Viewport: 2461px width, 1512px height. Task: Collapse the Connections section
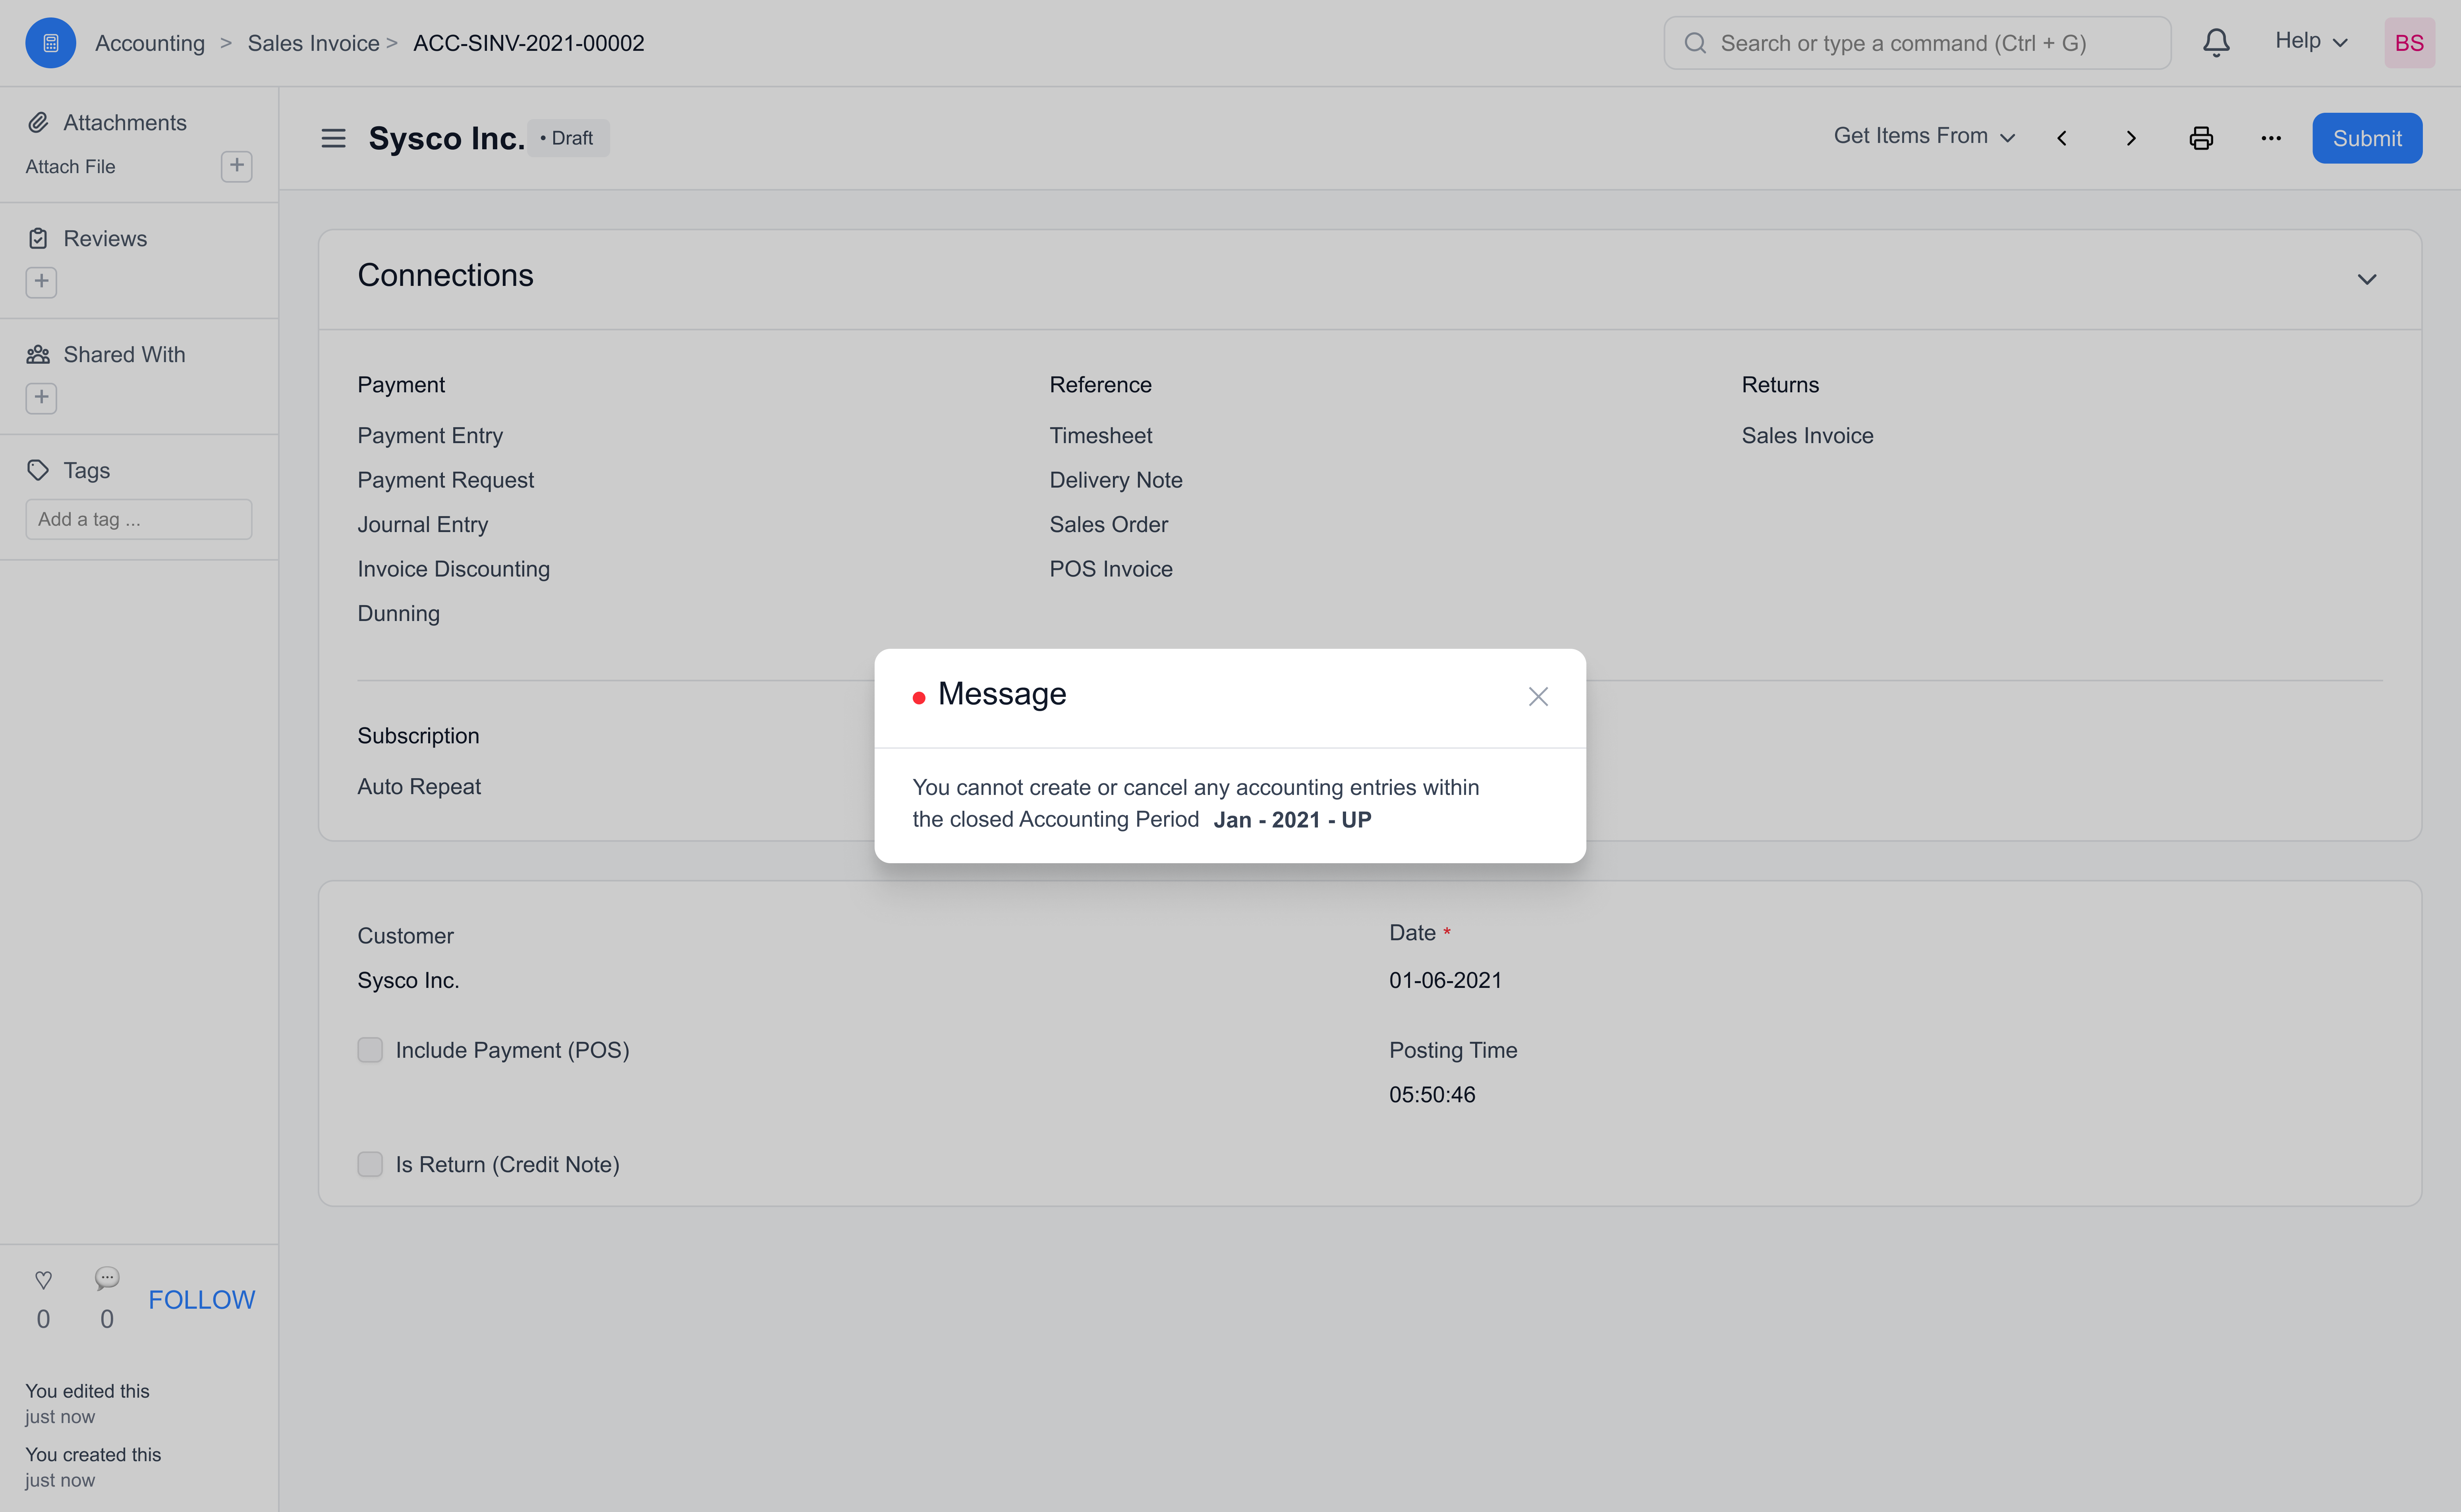click(x=2366, y=279)
